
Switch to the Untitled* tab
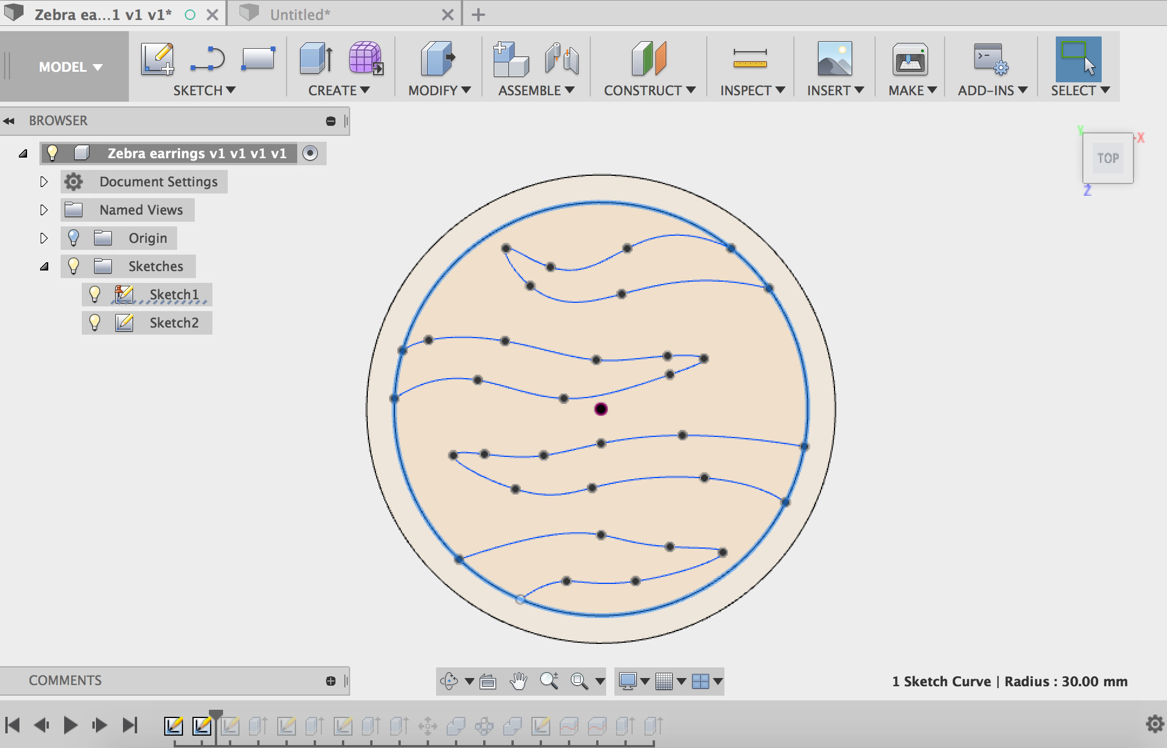coord(300,14)
